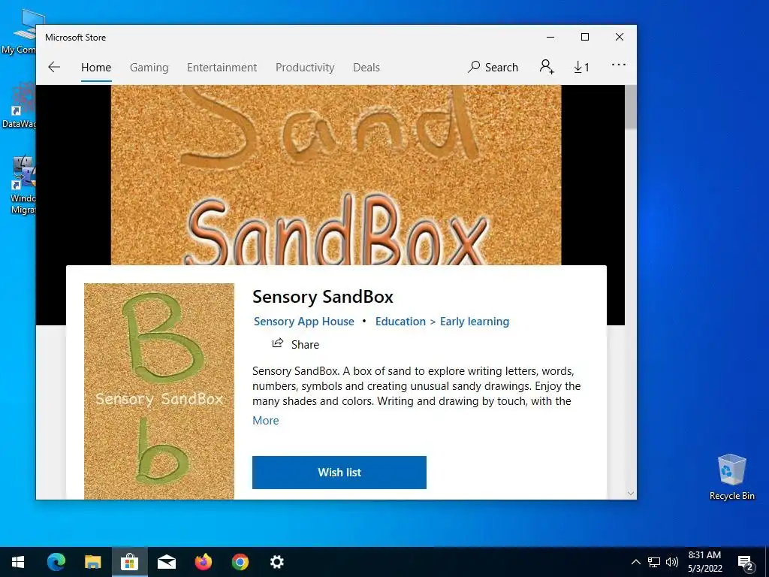Click the SandBox hero banner image
The height and width of the screenshot is (577, 769).
click(336, 175)
